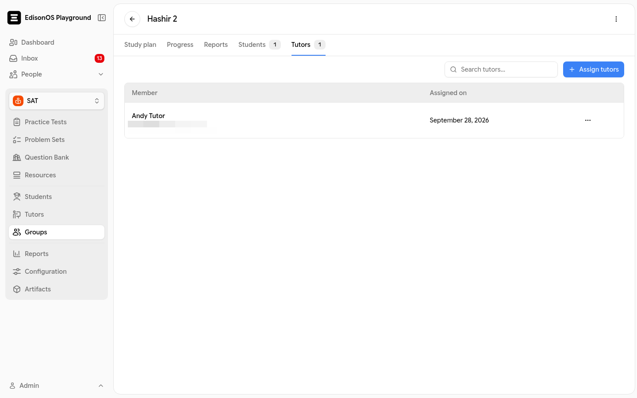This screenshot has height=398, width=637.
Task: Open Tutors in the sidebar
Action: (x=57, y=214)
